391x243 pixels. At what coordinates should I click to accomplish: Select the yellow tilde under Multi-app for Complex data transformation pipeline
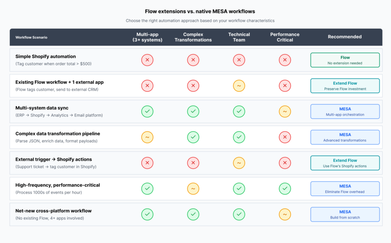coord(147,137)
